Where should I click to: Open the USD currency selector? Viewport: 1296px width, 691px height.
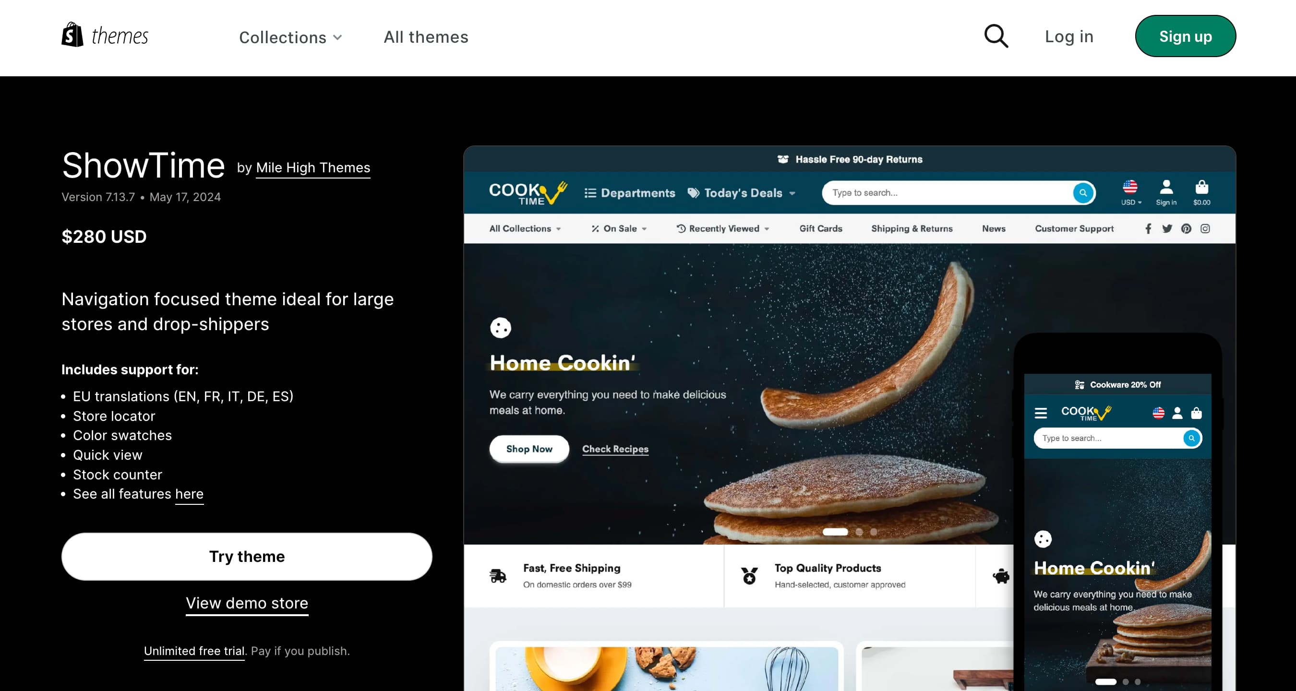1131,193
